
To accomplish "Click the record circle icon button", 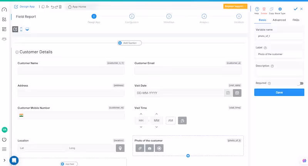I will tap(159, 148).
